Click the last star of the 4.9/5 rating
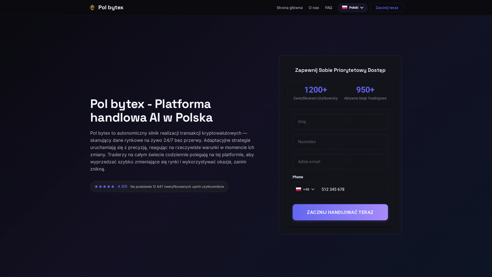Viewport: 492px width, 277px height. 113,186
